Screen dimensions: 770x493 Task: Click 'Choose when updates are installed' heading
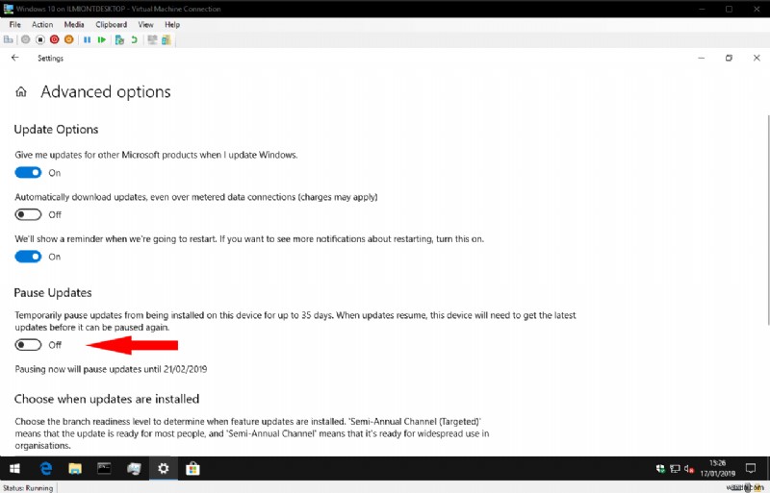(x=107, y=399)
